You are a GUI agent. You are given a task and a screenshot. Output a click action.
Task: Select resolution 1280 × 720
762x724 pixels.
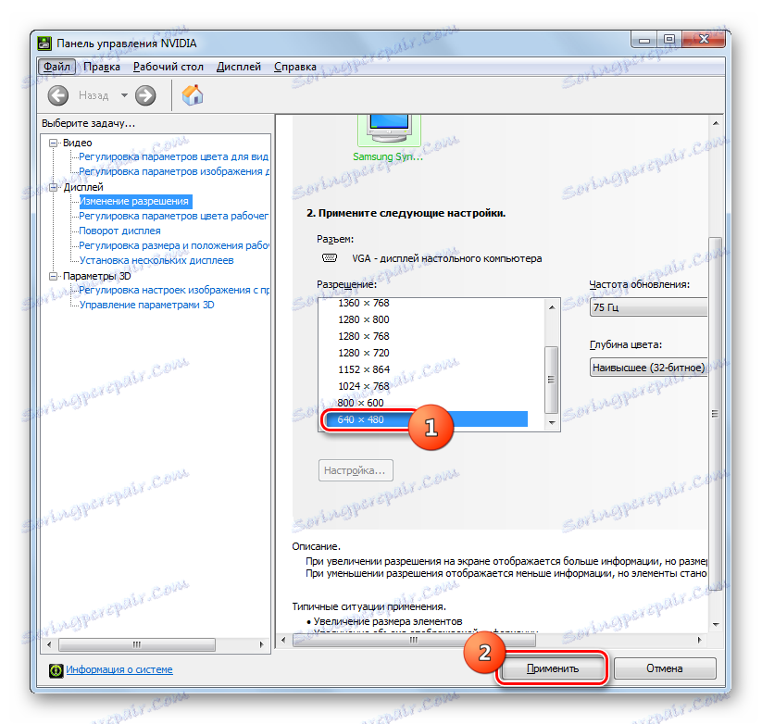coord(364,353)
